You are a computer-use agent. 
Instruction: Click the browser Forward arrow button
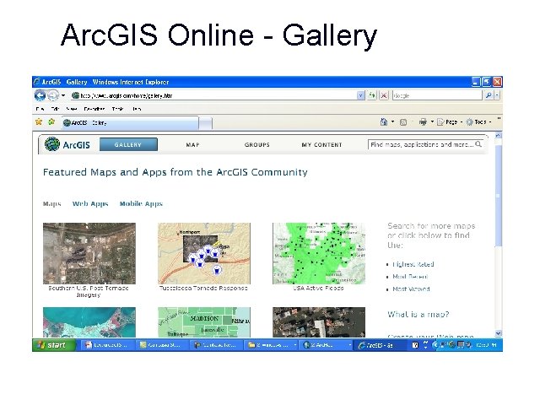(52, 95)
